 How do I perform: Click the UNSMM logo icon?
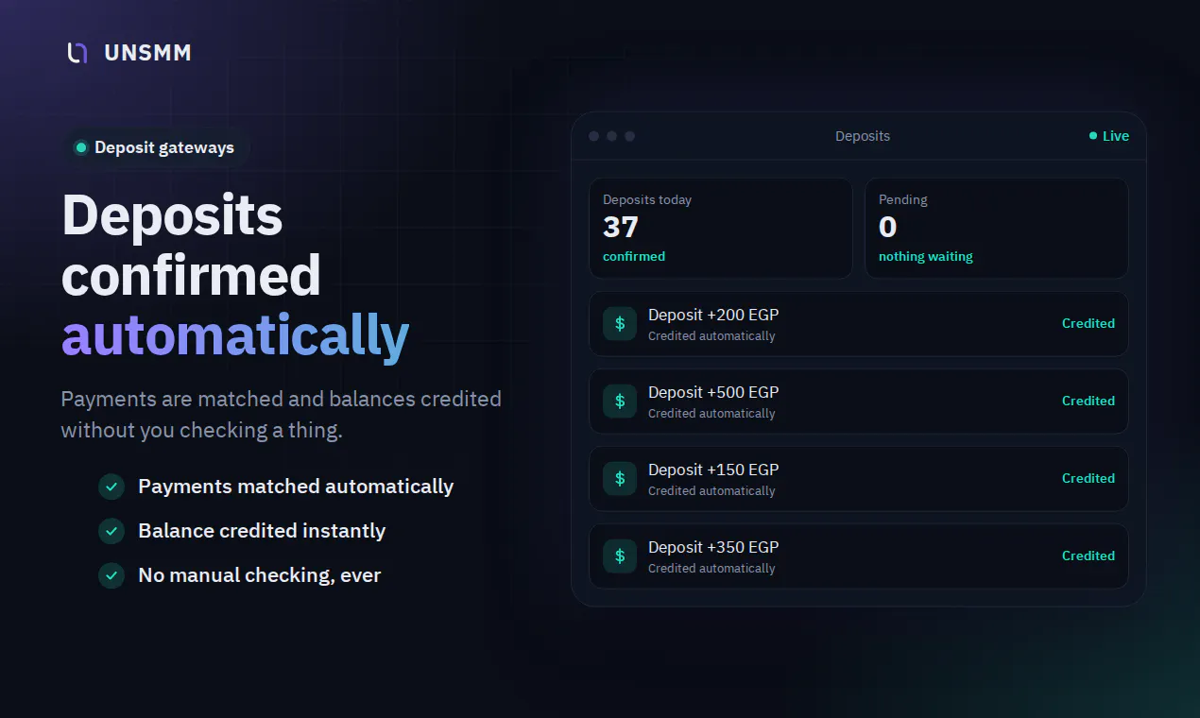[77, 53]
